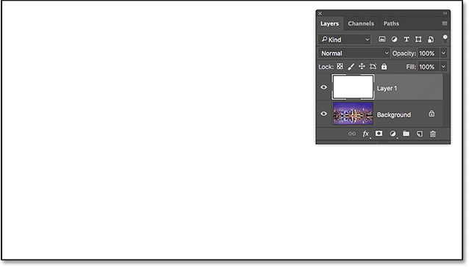469x267 pixels.
Task: Filter layers by type (T icon)
Action: pos(407,39)
